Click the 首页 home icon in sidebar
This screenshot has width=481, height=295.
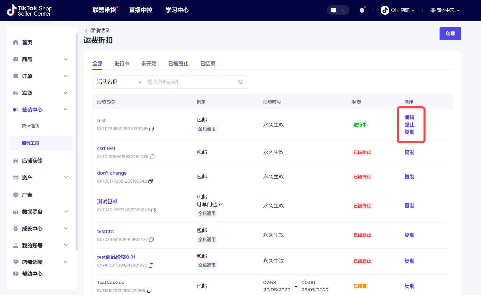tap(16, 42)
